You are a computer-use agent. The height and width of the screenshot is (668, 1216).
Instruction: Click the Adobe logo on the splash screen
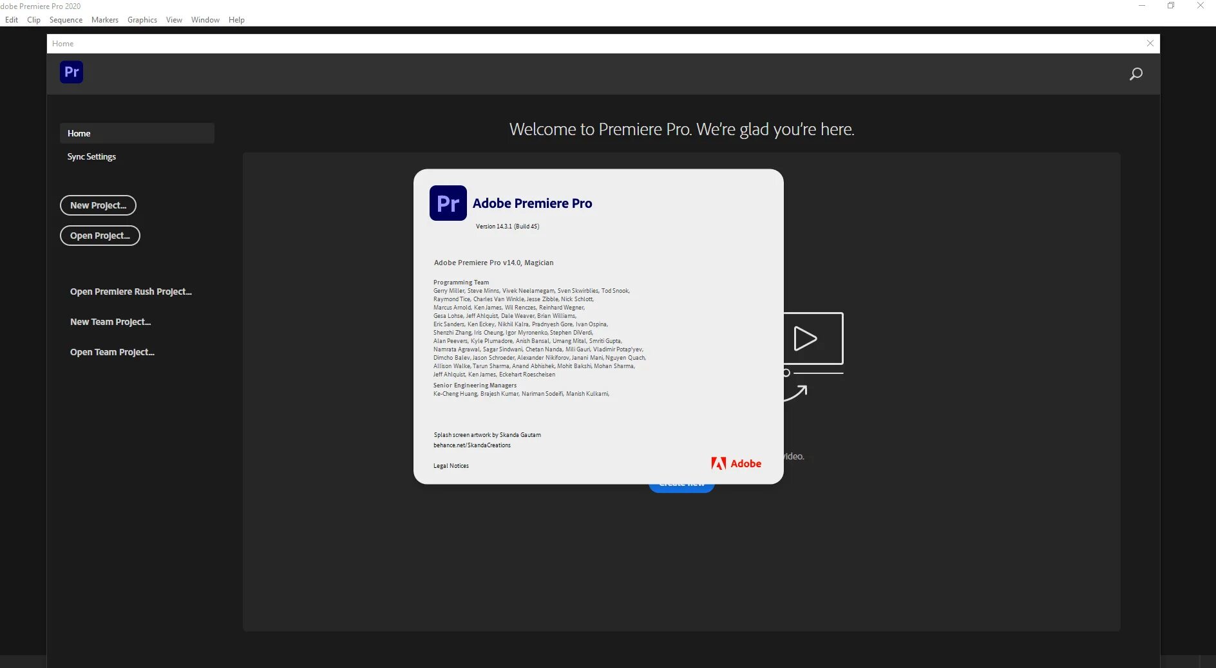click(x=737, y=463)
